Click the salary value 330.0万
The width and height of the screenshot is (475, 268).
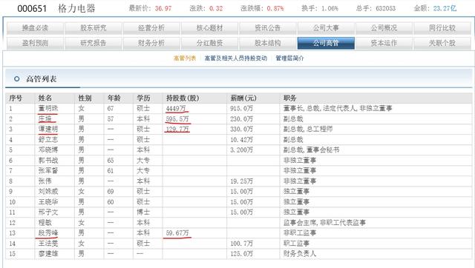pos(241,130)
